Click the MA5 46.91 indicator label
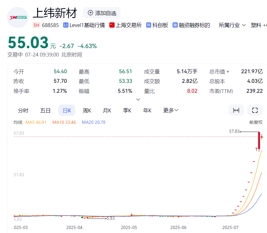The width and height of the screenshot is (267, 233). click(36, 122)
